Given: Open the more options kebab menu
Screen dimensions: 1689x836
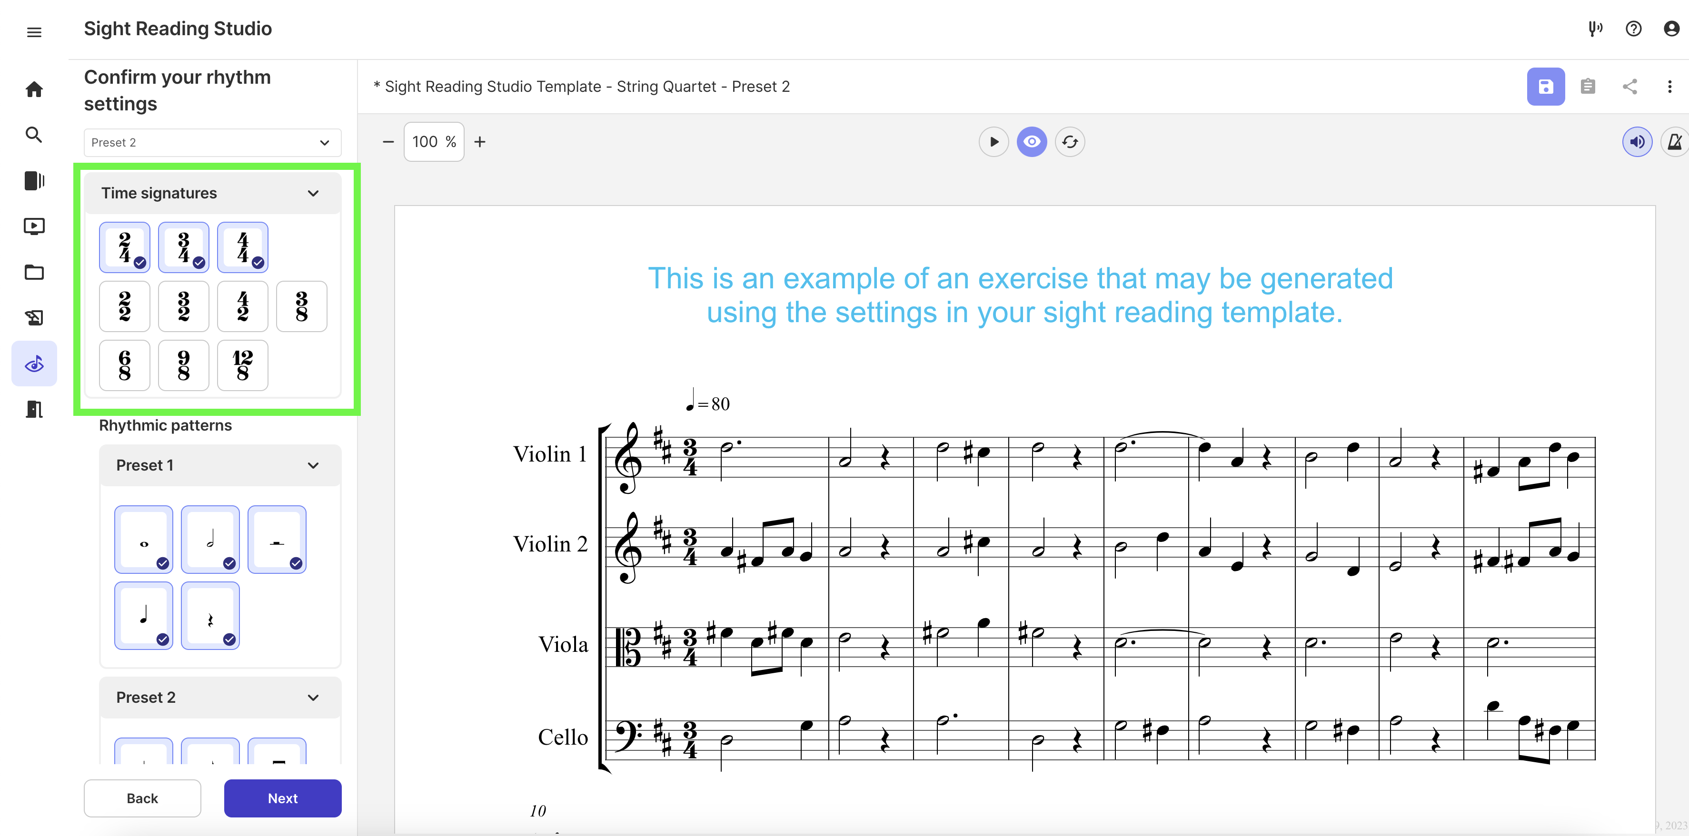Looking at the screenshot, I should click(x=1669, y=87).
